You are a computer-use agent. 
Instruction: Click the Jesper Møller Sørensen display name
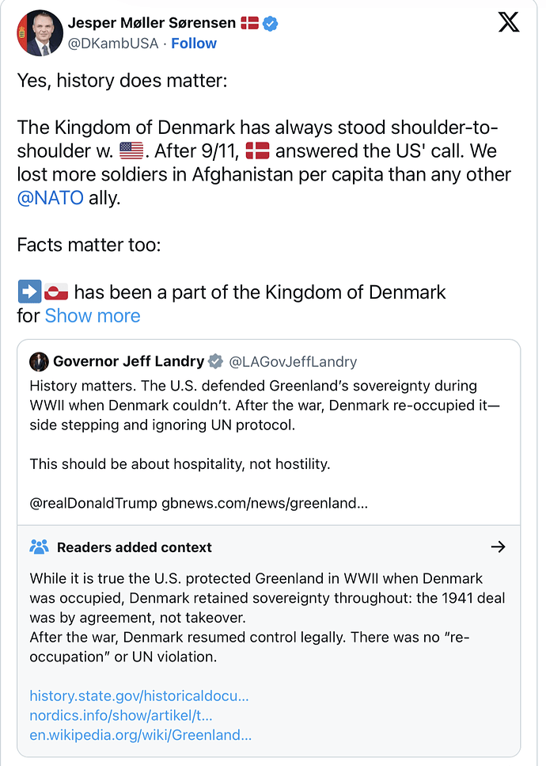(x=151, y=23)
